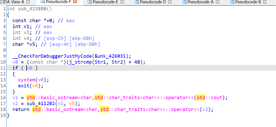Viewport: 276px width, 127px height.
Task: Click std::cout on line 16
Action: coord(210,97)
